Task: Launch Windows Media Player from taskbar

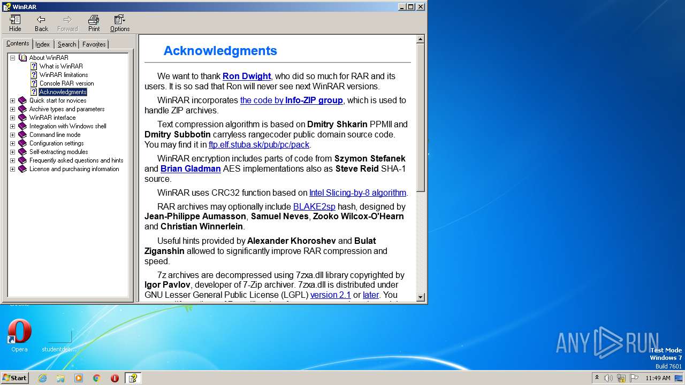Action: click(79, 378)
